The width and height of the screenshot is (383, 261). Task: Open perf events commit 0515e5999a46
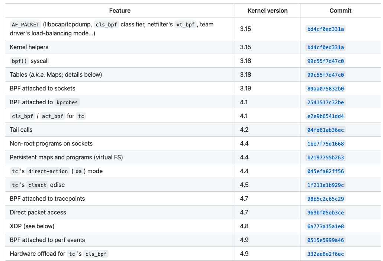coord(325,240)
